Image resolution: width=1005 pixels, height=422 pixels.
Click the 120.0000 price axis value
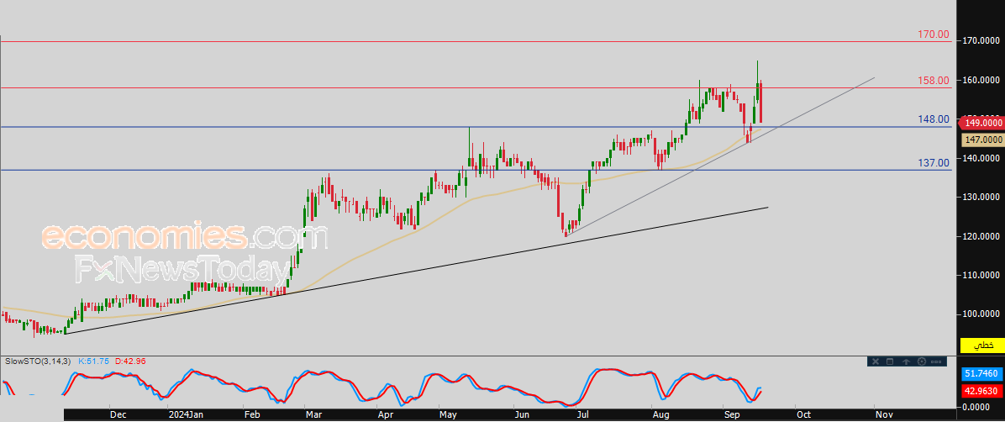[983, 236]
